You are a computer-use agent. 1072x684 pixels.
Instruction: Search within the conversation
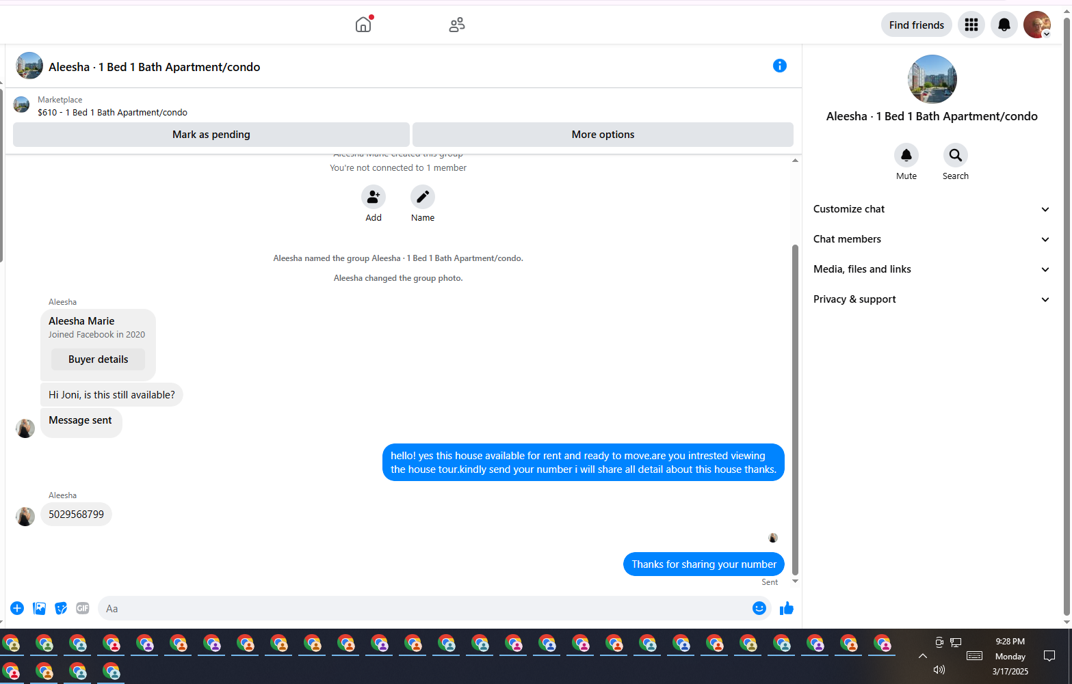coord(956,155)
